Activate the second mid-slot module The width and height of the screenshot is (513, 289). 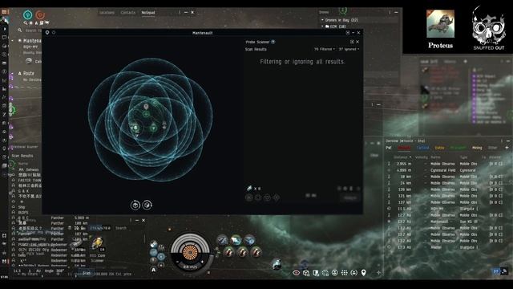coord(242,252)
